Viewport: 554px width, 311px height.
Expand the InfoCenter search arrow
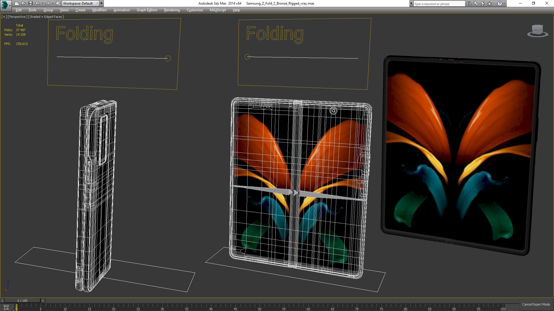point(411,4)
